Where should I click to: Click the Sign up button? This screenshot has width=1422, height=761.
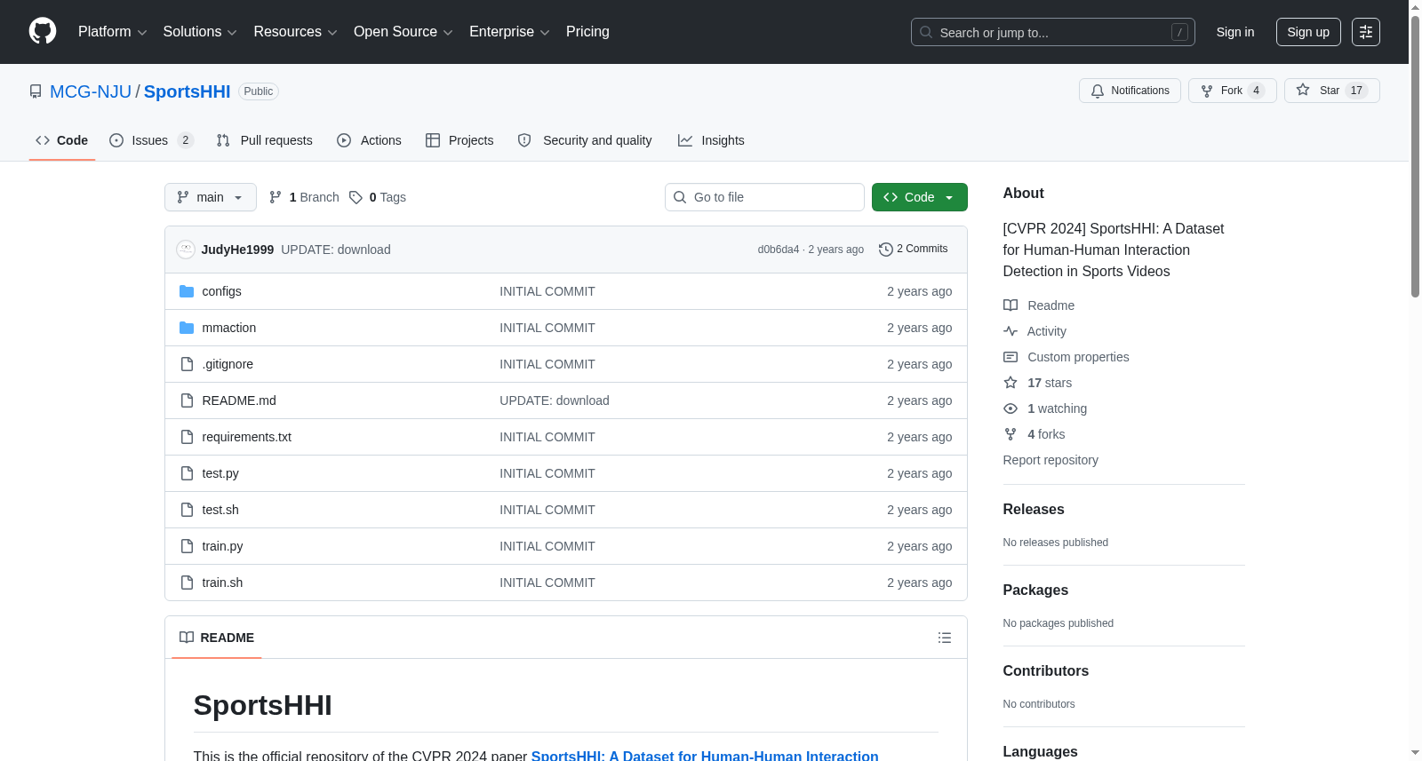click(x=1308, y=32)
